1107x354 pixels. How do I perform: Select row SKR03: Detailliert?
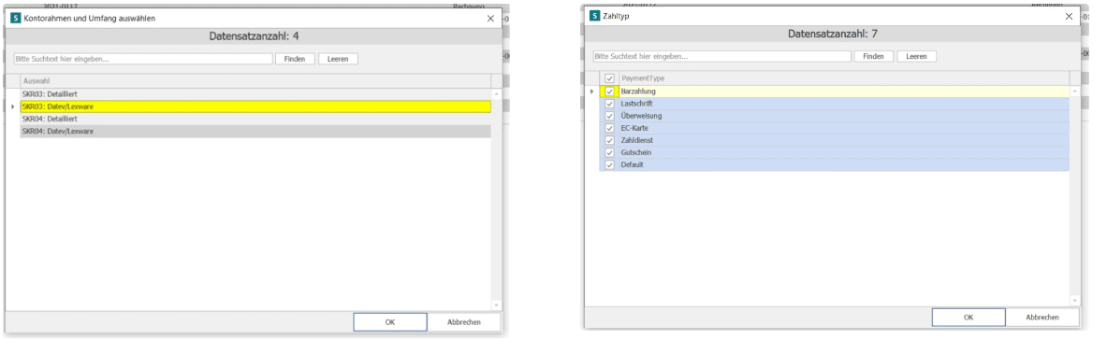click(x=255, y=93)
